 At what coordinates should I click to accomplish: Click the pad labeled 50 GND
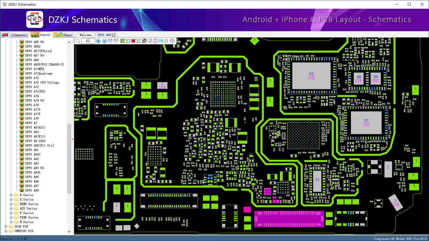coord(376,79)
